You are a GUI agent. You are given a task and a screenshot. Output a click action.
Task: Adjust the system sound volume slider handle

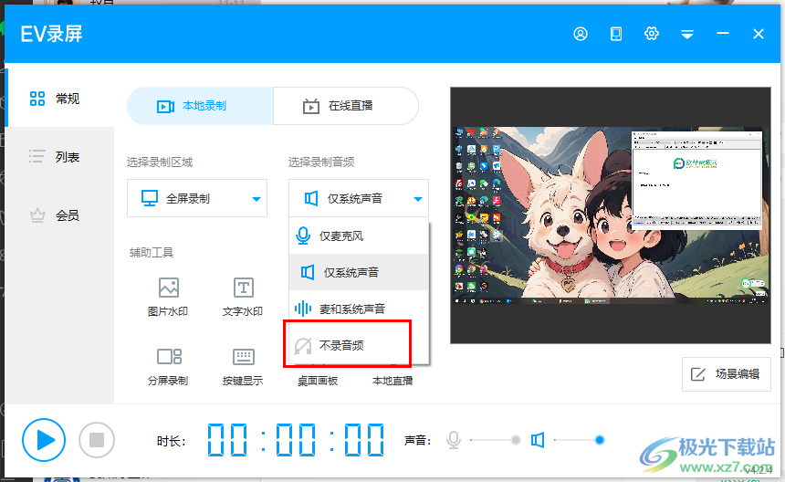click(600, 440)
